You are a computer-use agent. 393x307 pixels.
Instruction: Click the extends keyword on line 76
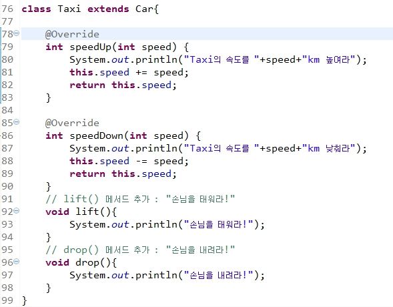pos(108,9)
